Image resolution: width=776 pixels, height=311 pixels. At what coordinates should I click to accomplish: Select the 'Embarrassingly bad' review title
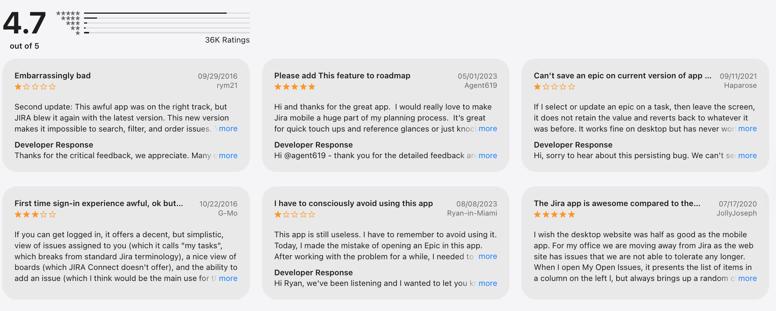[52, 75]
